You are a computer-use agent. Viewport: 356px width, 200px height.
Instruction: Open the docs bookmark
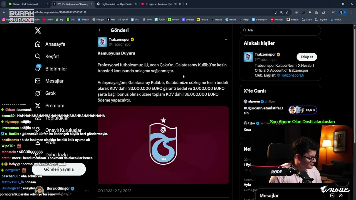135,20
